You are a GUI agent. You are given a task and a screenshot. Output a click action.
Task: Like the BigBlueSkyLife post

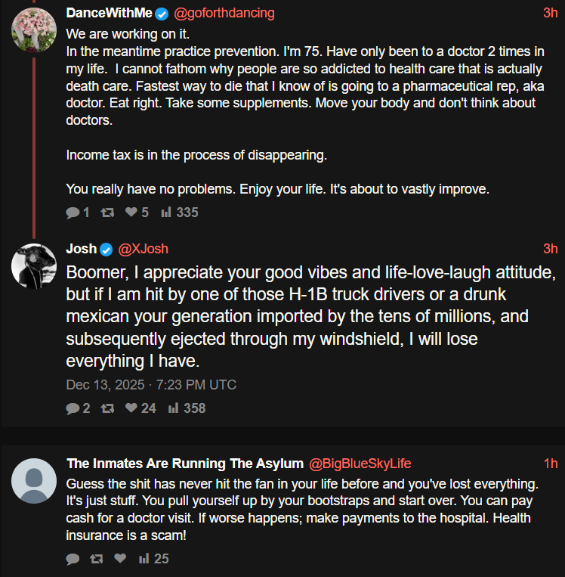point(119,559)
